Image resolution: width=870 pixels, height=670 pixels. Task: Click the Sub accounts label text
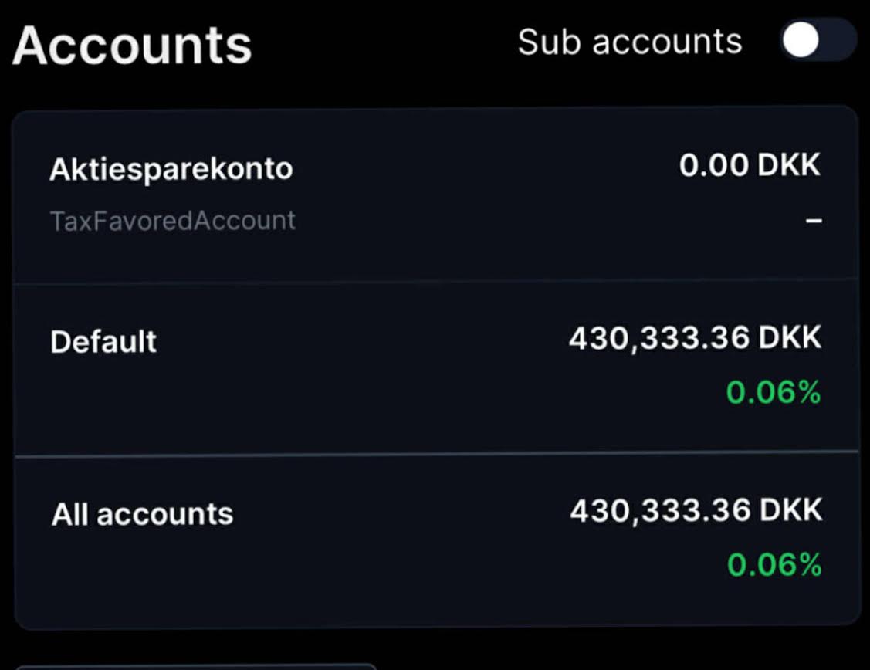pyautogui.click(x=629, y=42)
